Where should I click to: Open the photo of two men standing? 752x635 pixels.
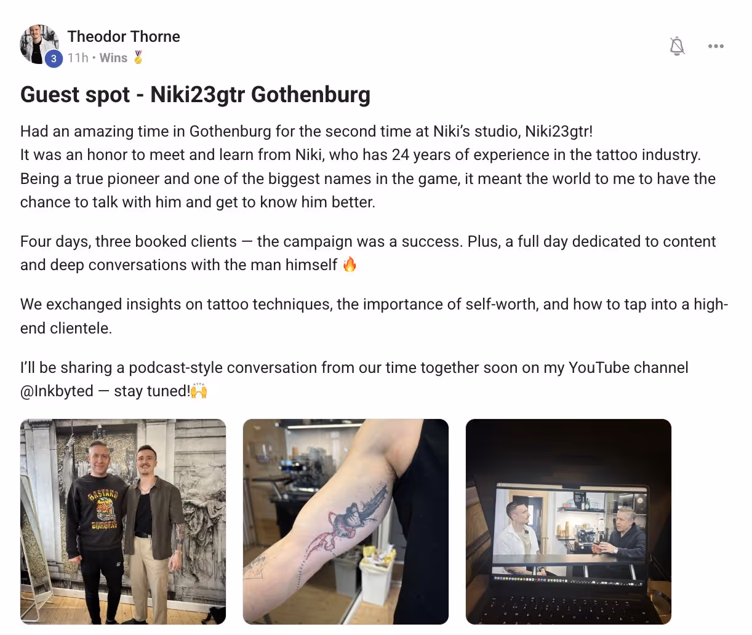tap(123, 522)
